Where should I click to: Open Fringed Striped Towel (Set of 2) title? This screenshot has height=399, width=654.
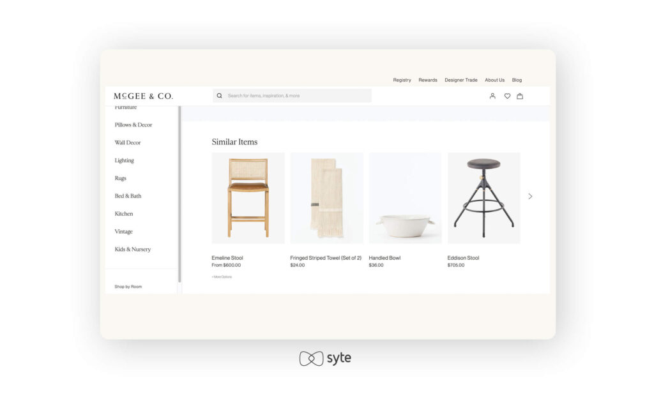pos(326,258)
